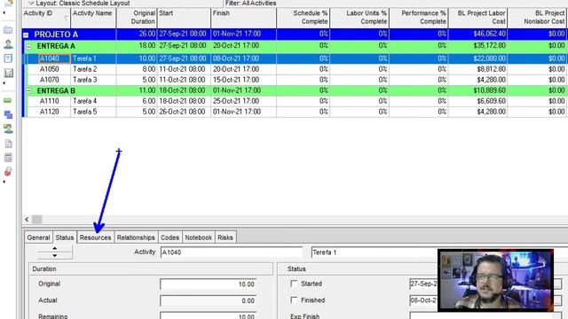Click horizontal scrollbar left arrow
This screenshot has width=568, height=319.
pos(27,219)
